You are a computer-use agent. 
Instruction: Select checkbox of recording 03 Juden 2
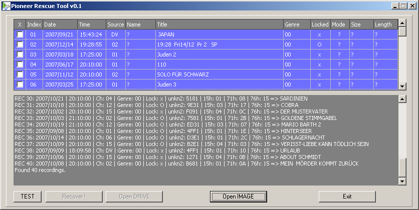[20, 54]
